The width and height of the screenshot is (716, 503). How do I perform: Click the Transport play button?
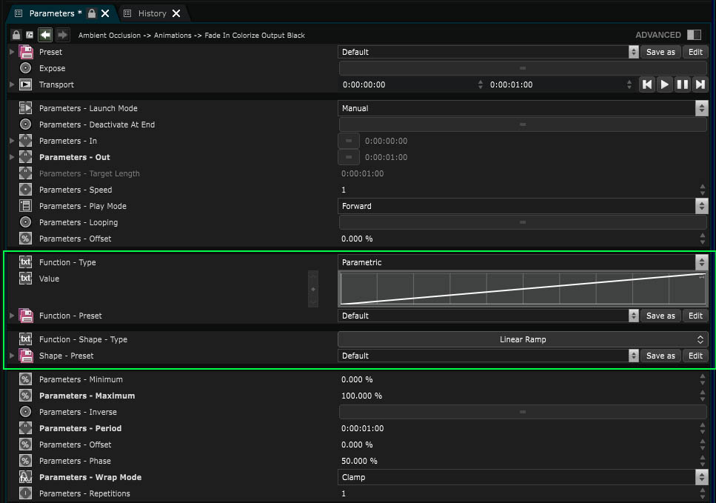coord(665,84)
